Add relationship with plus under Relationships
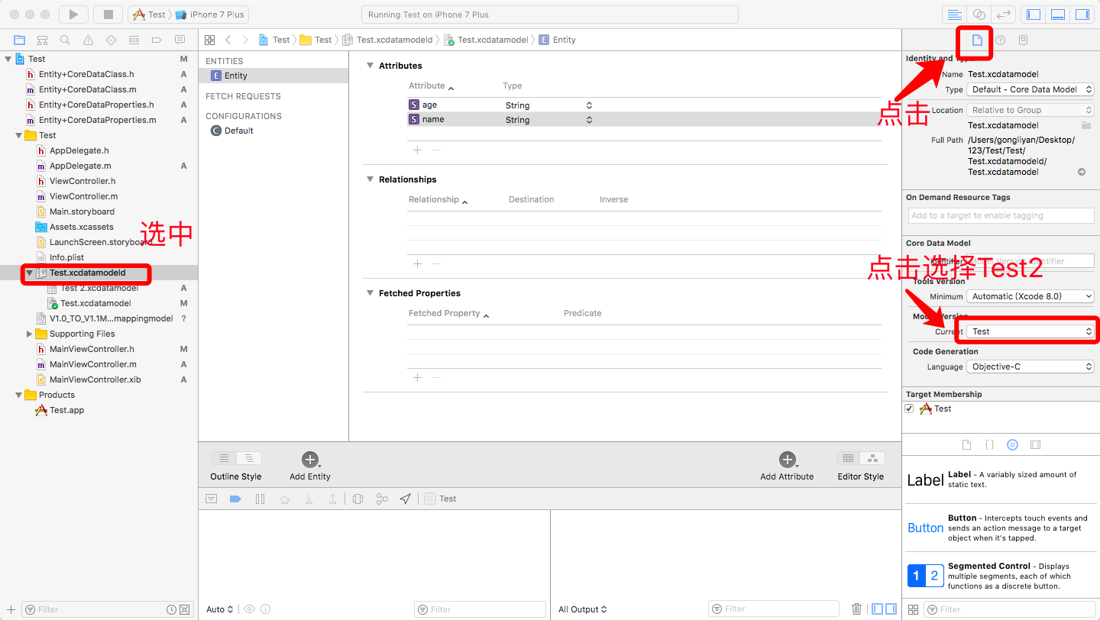The width and height of the screenshot is (1100, 620). tap(417, 264)
